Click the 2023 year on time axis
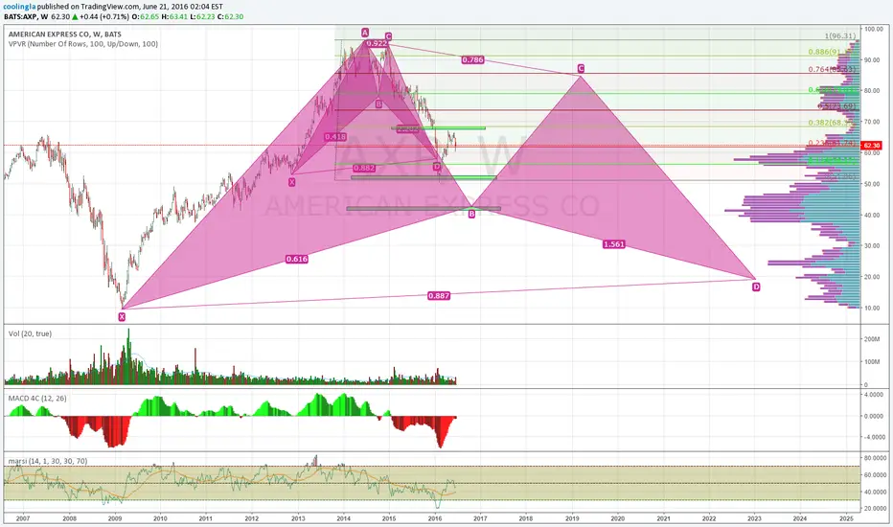893x527 pixels. pos(755,518)
